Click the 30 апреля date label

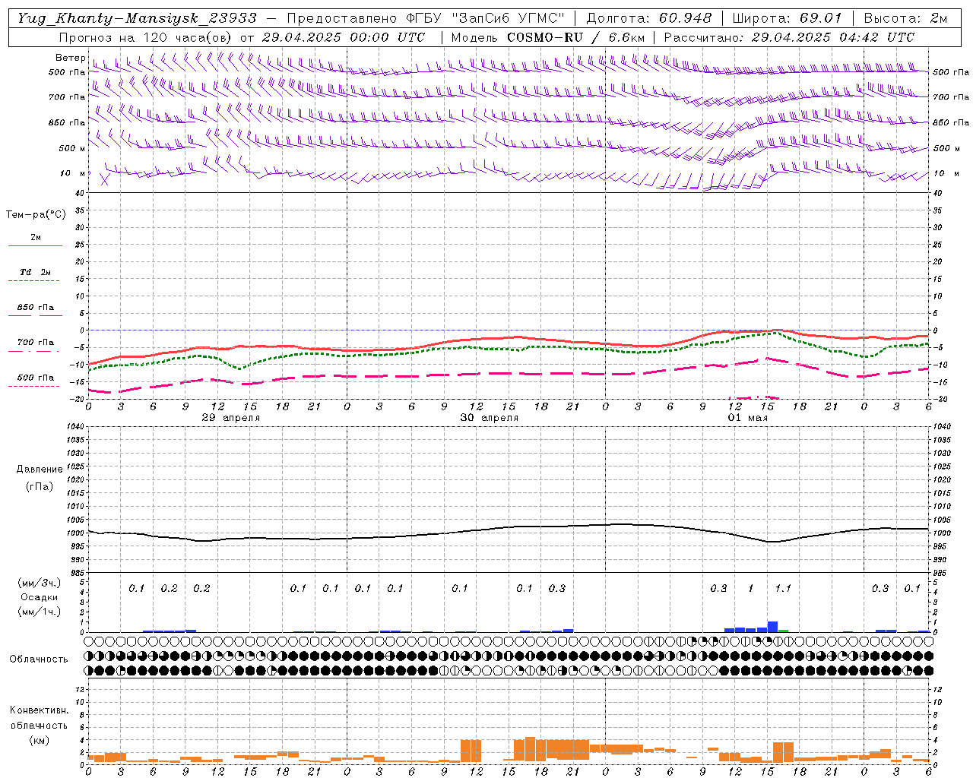coord(489,418)
